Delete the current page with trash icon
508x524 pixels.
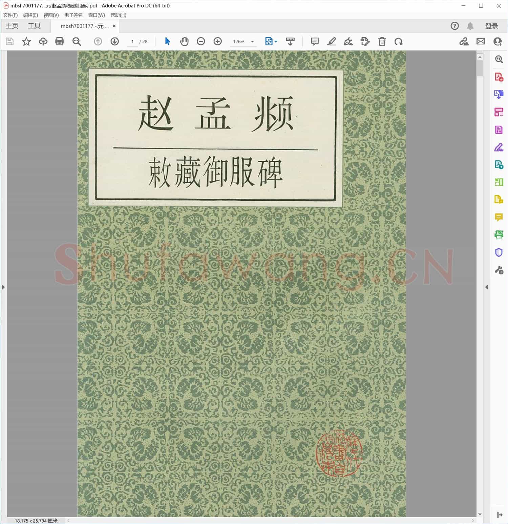382,41
